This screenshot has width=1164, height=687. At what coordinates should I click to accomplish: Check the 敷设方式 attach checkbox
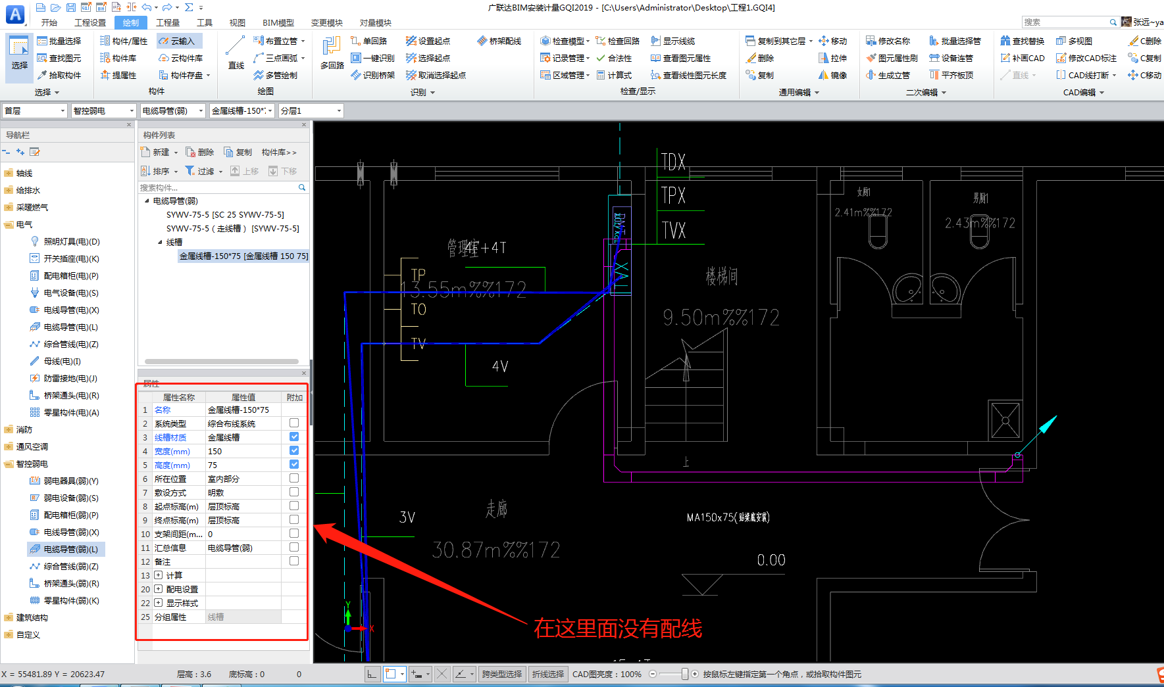point(294,492)
